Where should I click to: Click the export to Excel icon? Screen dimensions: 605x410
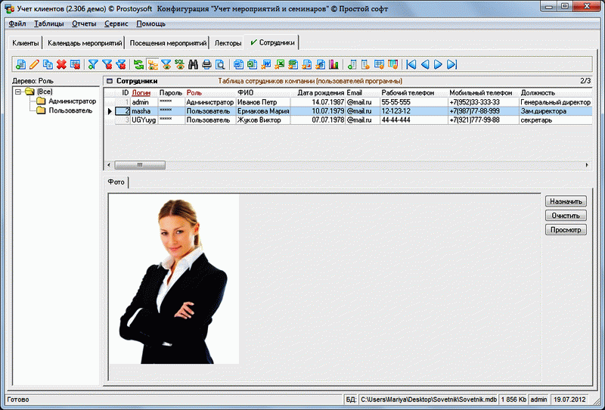(x=253, y=64)
